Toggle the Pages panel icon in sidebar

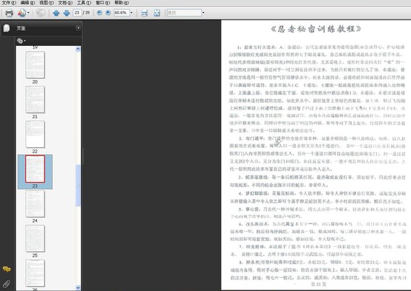[x=7, y=28]
